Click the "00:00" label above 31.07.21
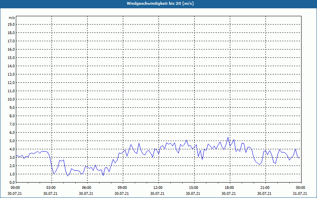The image size is (317, 198). click(300, 188)
